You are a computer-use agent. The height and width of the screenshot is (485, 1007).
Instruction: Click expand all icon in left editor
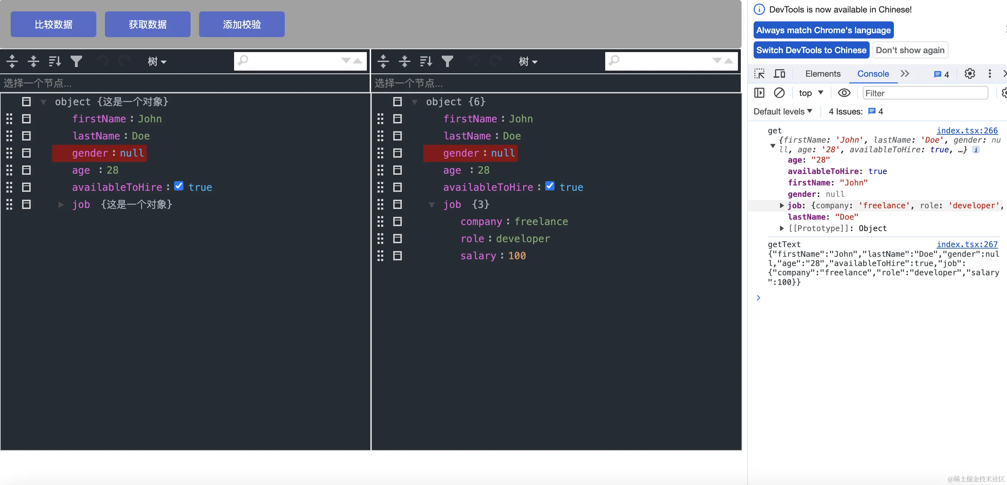coord(12,61)
